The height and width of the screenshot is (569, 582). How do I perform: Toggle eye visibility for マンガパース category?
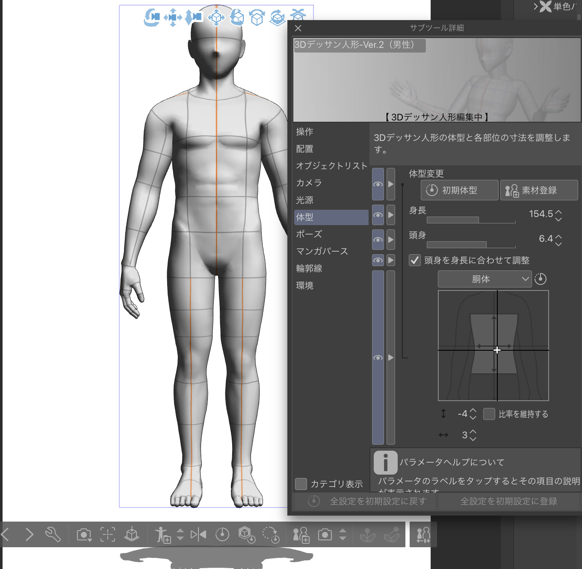pos(378,260)
